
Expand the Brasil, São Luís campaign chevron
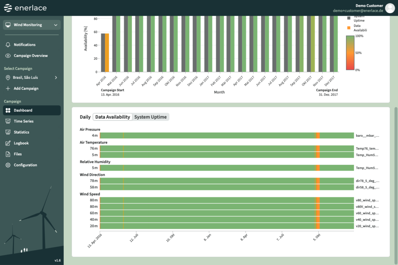(x=56, y=78)
